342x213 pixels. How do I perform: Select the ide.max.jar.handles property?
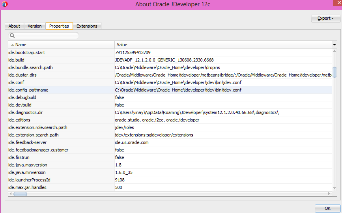click(x=28, y=187)
